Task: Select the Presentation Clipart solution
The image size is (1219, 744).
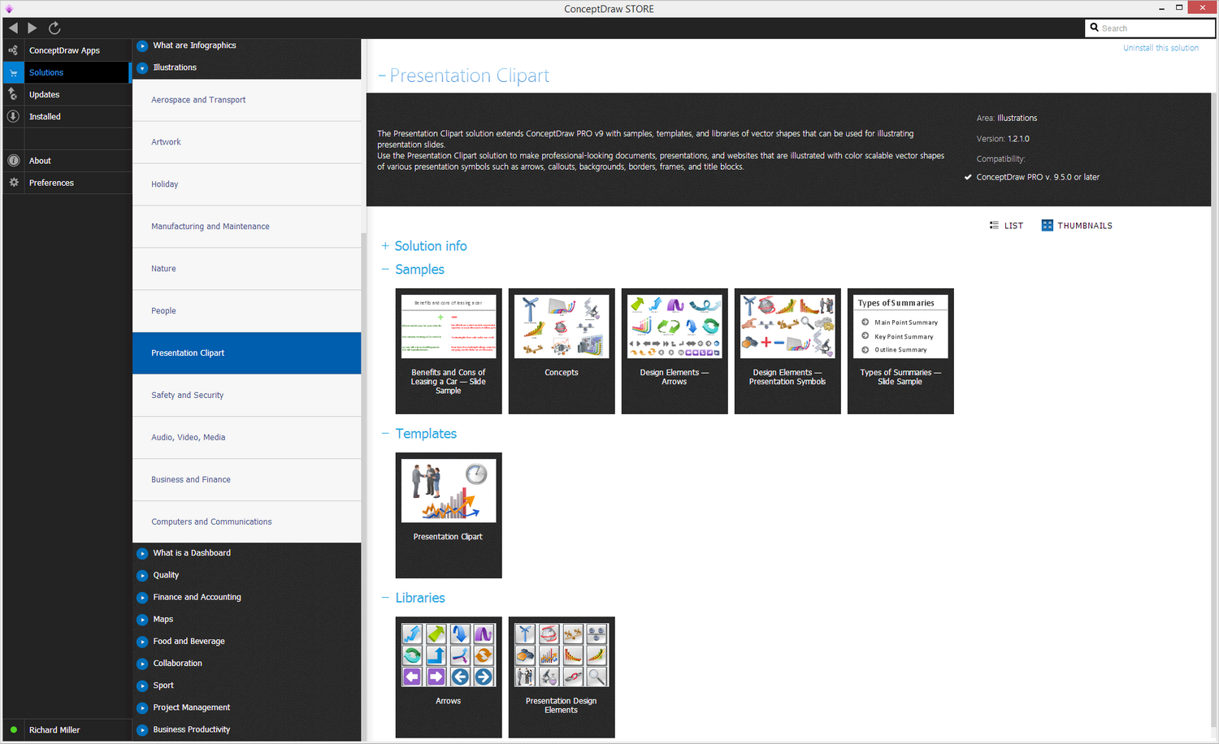Action: click(246, 353)
